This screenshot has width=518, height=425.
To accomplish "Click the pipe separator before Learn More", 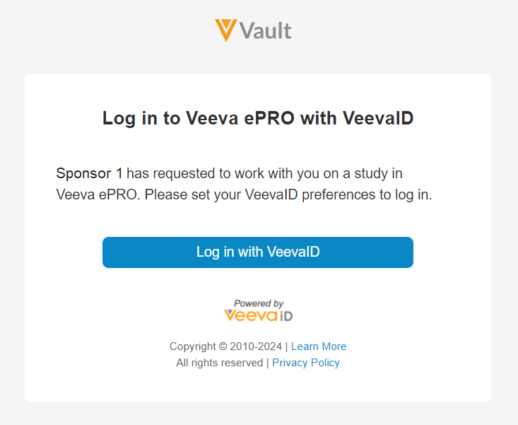I will (x=286, y=347).
